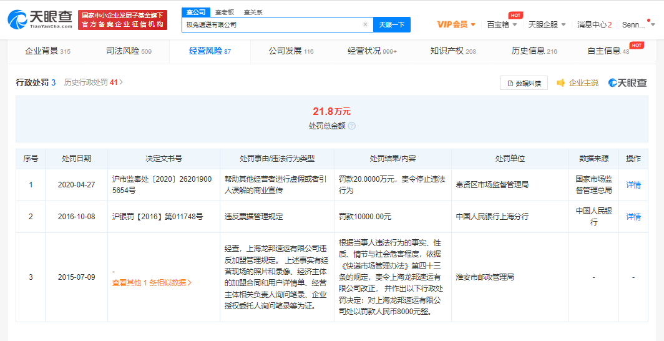The width and height of the screenshot is (664, 341).
Task: Switch to the 司法风险 tab
Action: (129, 52)
